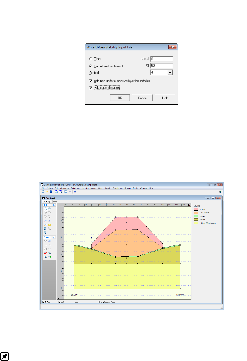Switch to the Input tab

[55, 202]
